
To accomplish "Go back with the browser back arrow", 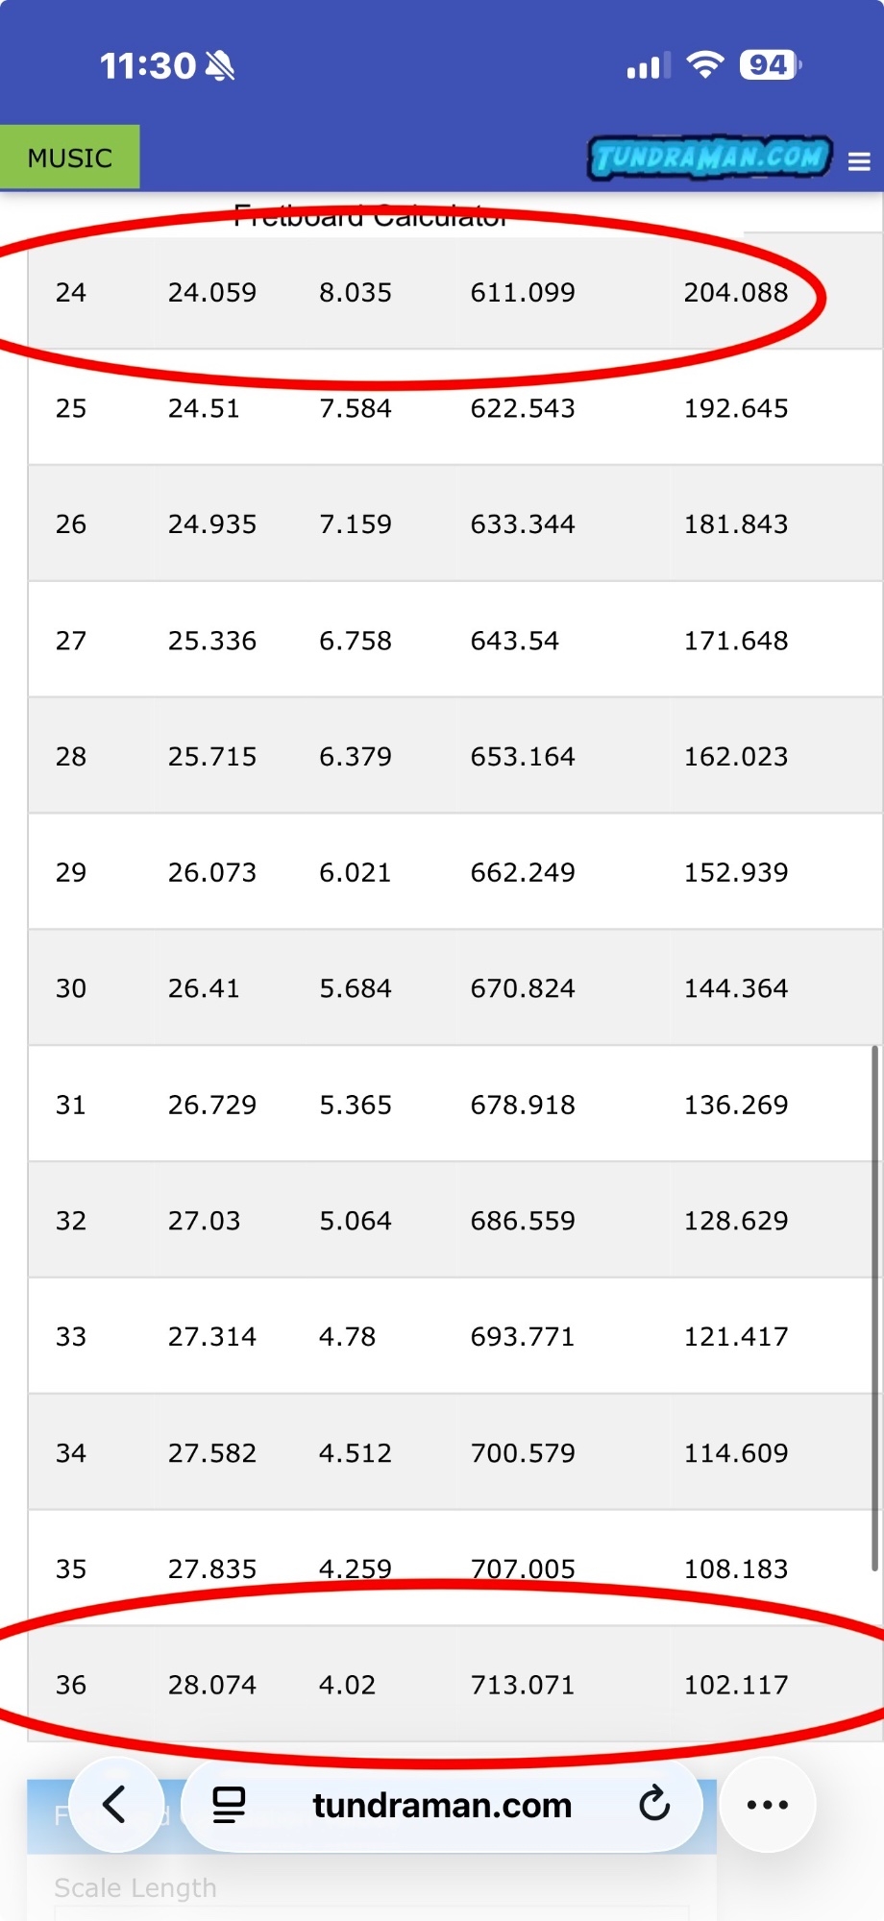I will 115,1805.
